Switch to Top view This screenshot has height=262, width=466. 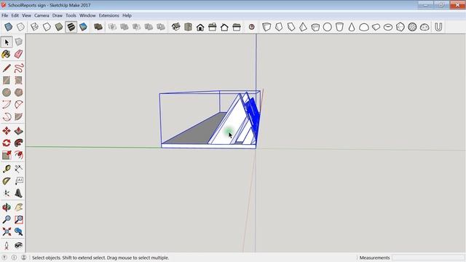[x=188, y=27]
